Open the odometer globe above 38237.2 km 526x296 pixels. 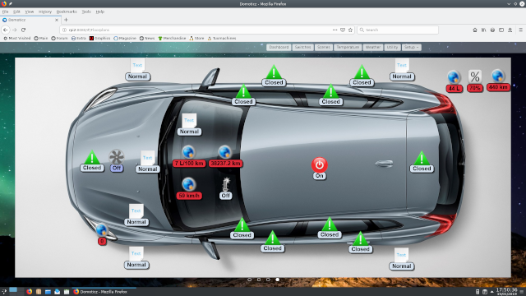[224, 152]
